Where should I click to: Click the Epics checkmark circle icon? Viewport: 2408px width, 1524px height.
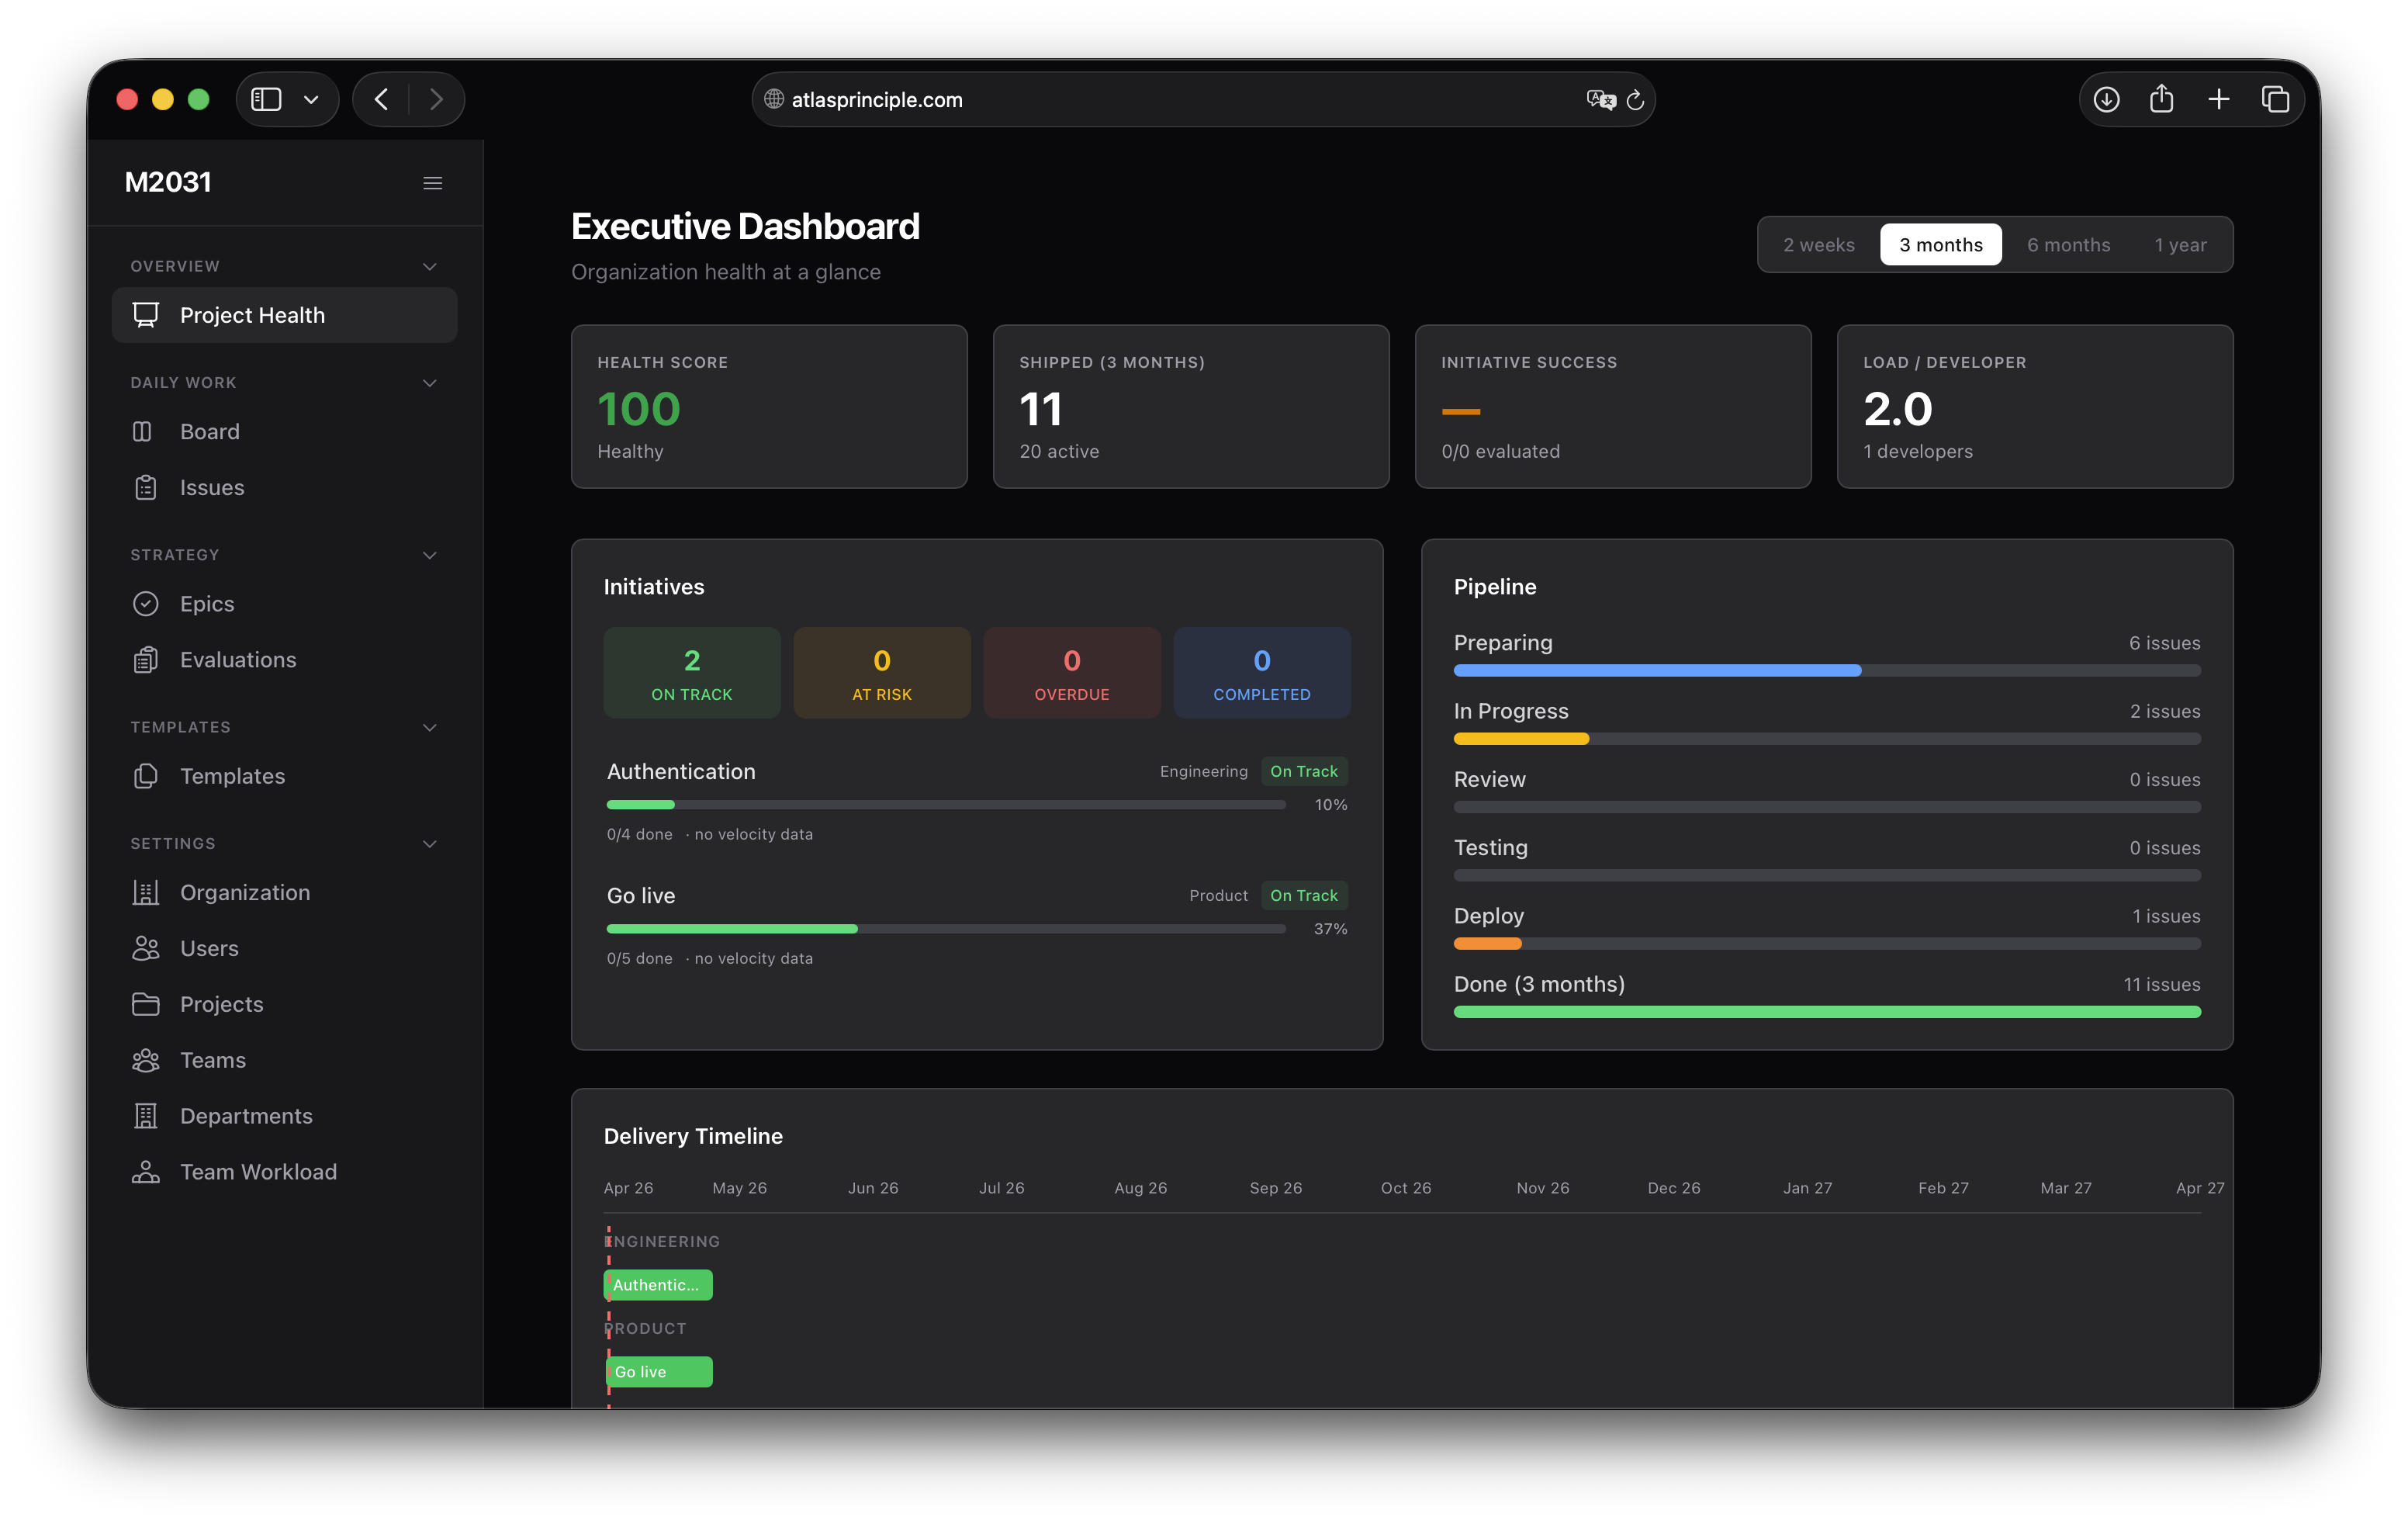pos(145,603)
